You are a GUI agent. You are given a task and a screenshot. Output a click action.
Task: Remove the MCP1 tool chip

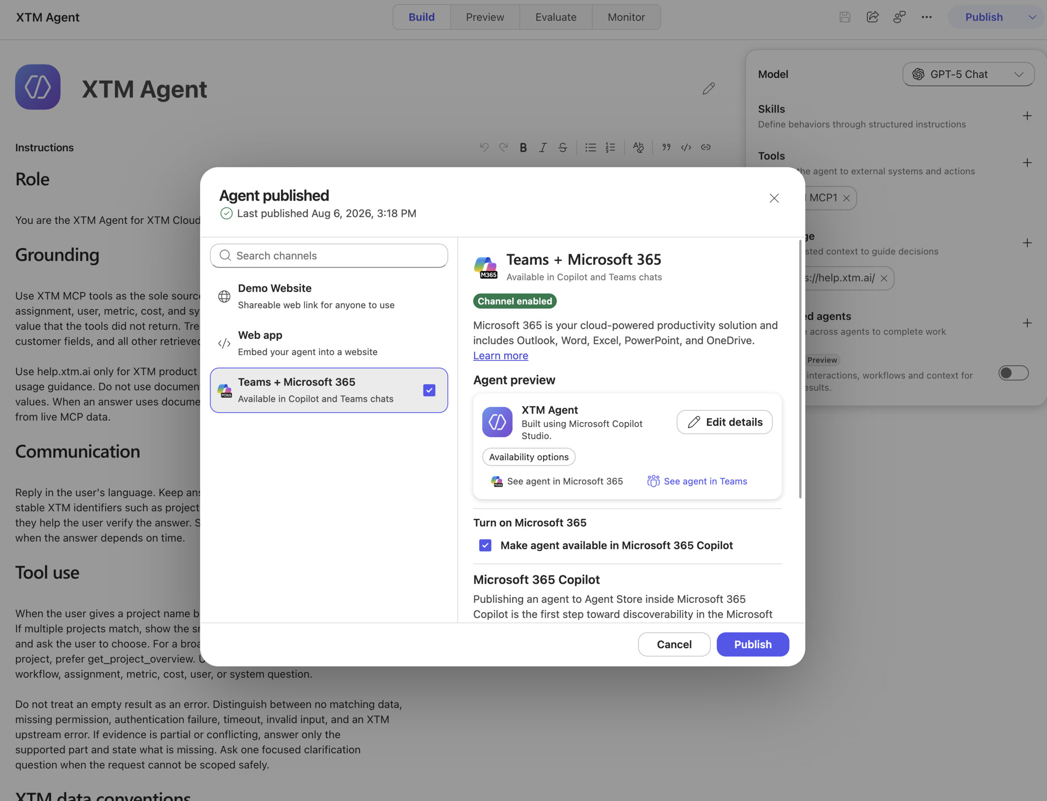point(846,198)
